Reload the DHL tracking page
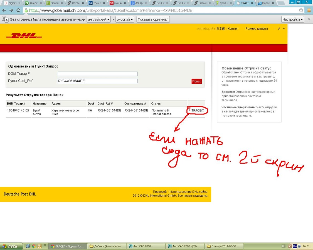 [18, 10]
